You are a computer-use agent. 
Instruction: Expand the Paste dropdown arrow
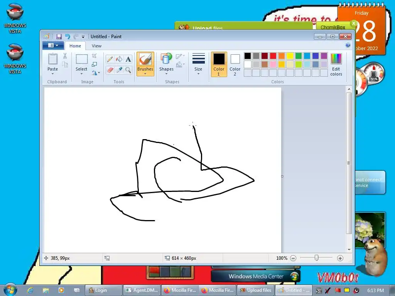point(52,74)
